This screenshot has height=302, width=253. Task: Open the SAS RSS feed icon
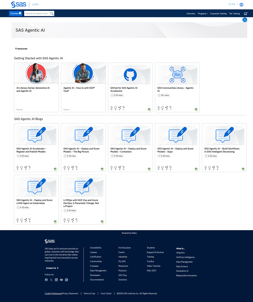[66, 280]
